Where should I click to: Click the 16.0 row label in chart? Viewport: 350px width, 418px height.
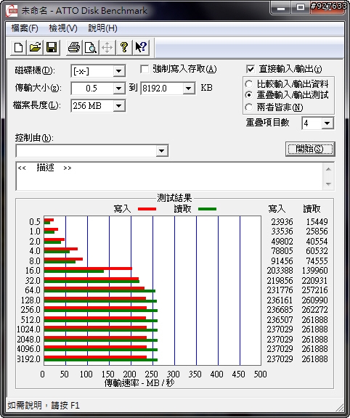pyautogui.click(x=33, y=270)
